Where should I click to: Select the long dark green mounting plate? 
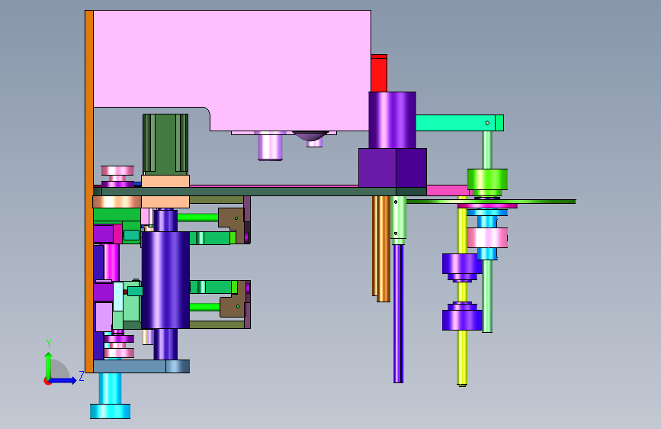260,192
